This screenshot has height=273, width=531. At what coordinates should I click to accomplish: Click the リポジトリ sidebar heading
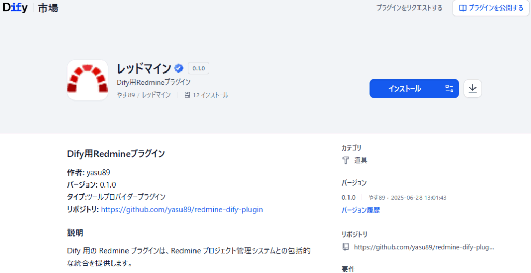click(x=355, y=234)
